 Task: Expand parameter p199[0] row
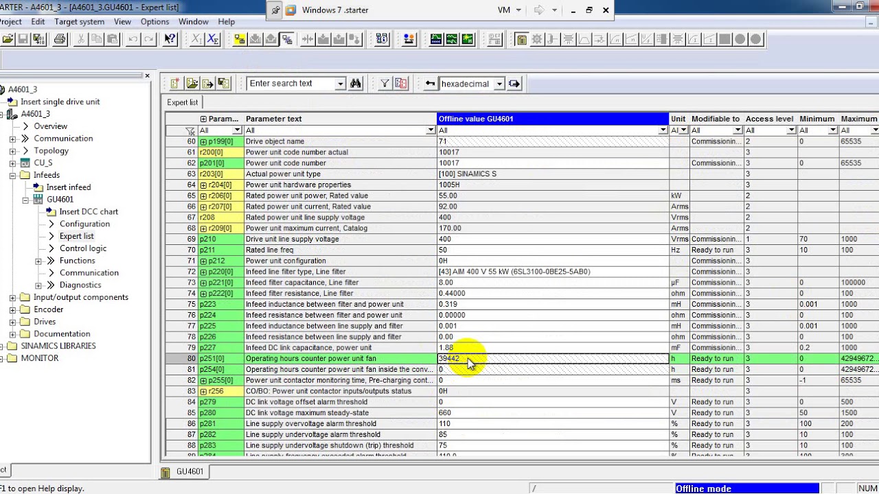(203, 141)
